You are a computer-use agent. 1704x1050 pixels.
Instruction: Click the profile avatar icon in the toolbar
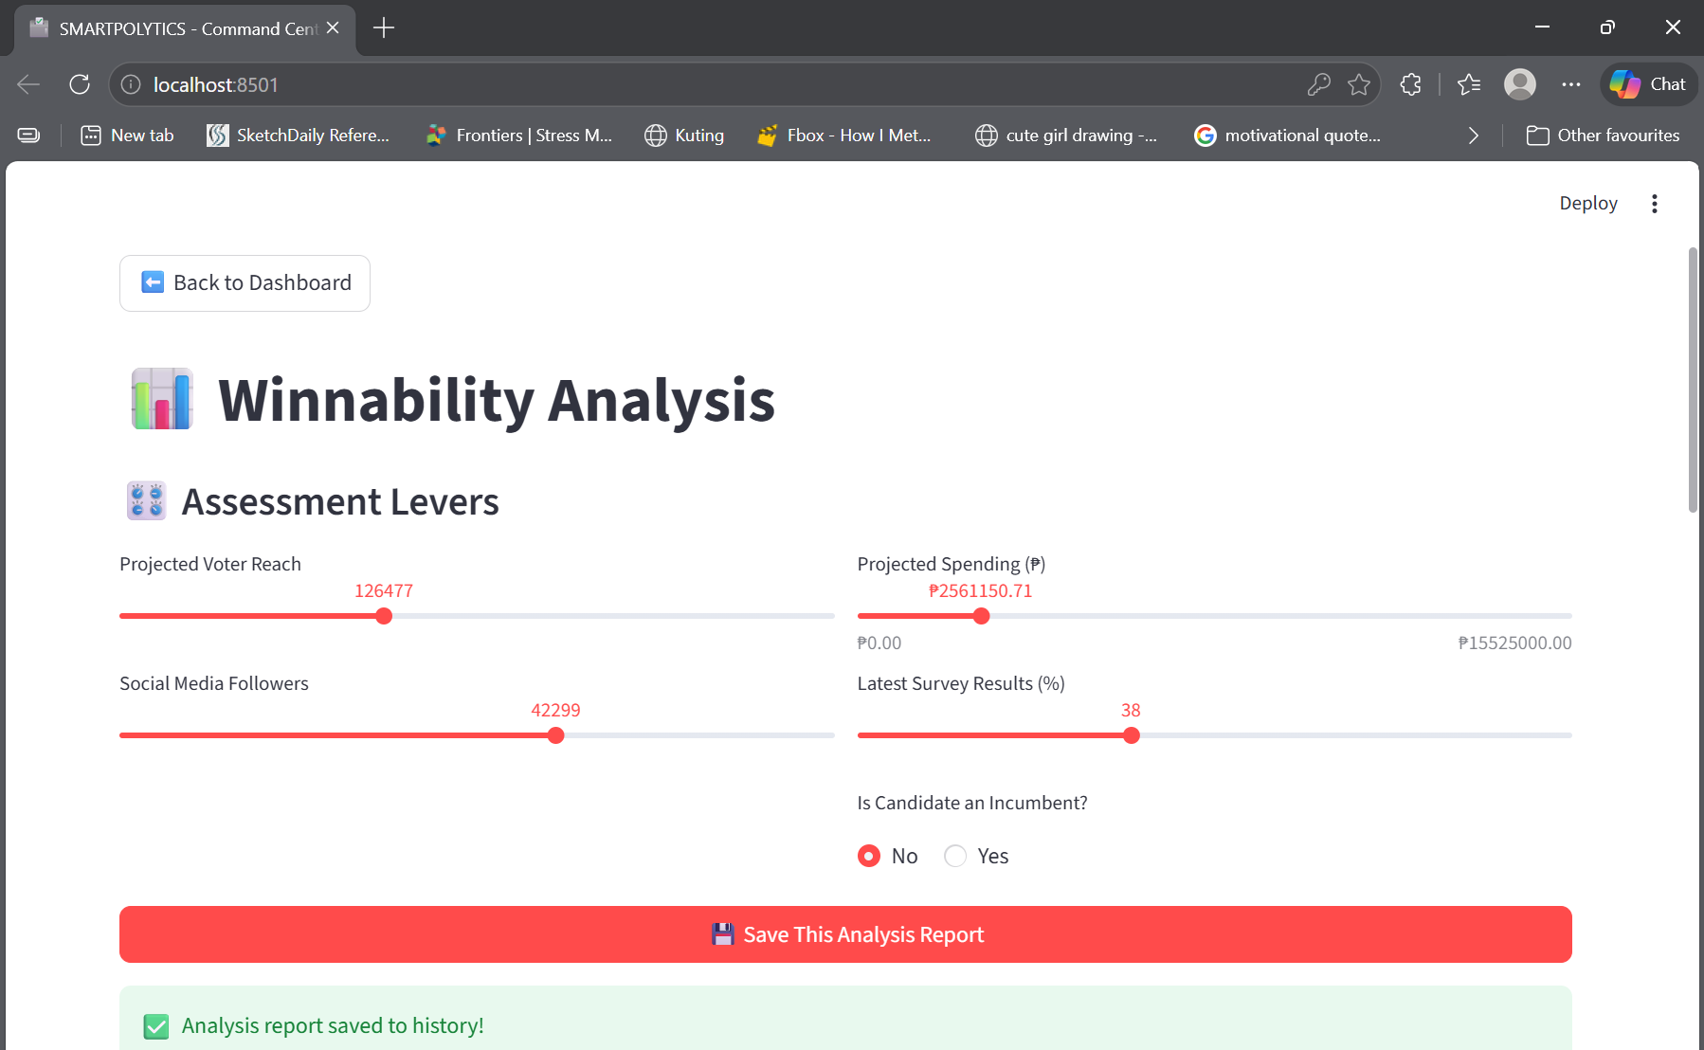click(x=1520, y=84)
